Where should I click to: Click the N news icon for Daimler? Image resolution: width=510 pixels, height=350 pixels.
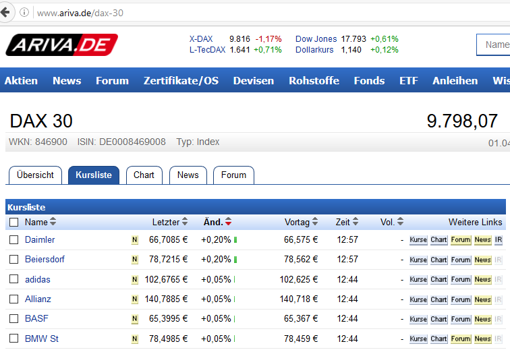pyautogui.click(x=135, y=240)
